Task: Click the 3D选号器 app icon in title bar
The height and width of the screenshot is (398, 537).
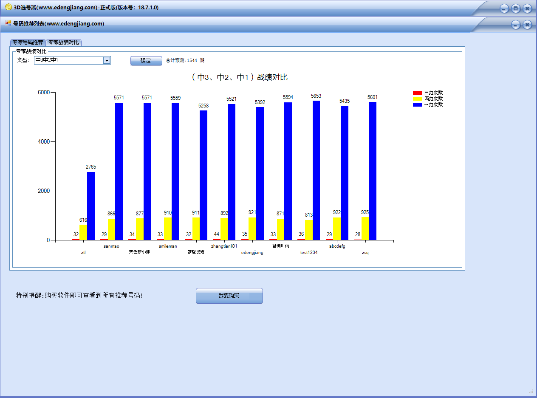Action: [8, 7]
